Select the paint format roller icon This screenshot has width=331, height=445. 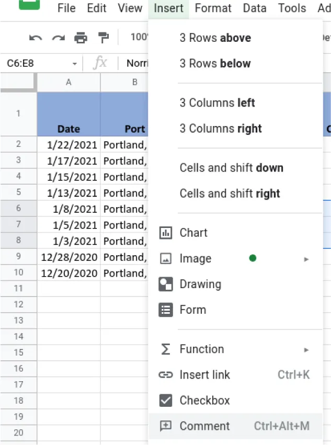pos(104,38)
